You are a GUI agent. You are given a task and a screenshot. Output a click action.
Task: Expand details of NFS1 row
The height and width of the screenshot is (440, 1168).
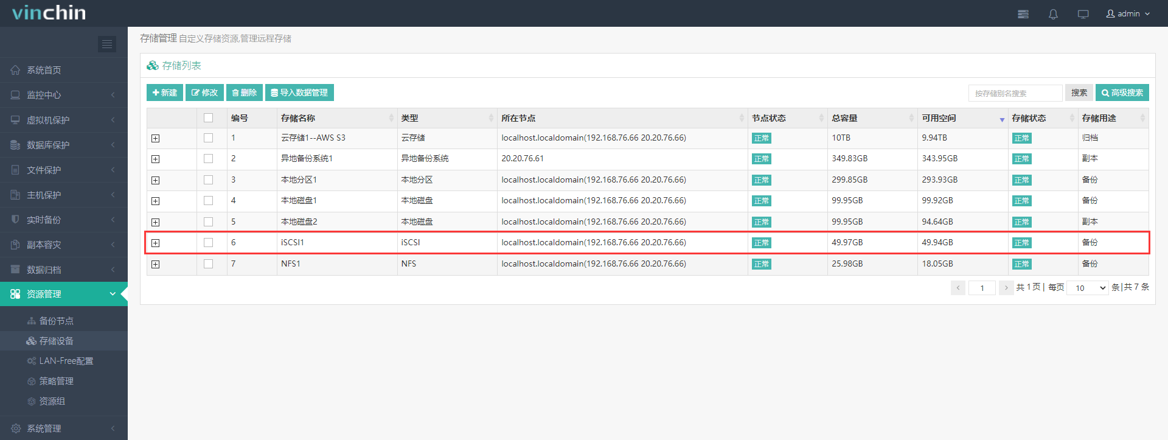[156, 265]
